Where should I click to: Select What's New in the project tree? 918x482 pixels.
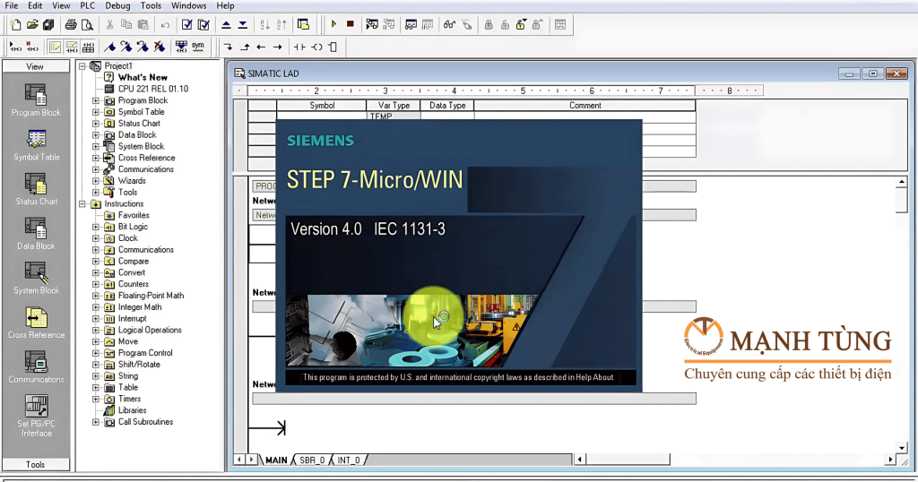pos(142,78)
